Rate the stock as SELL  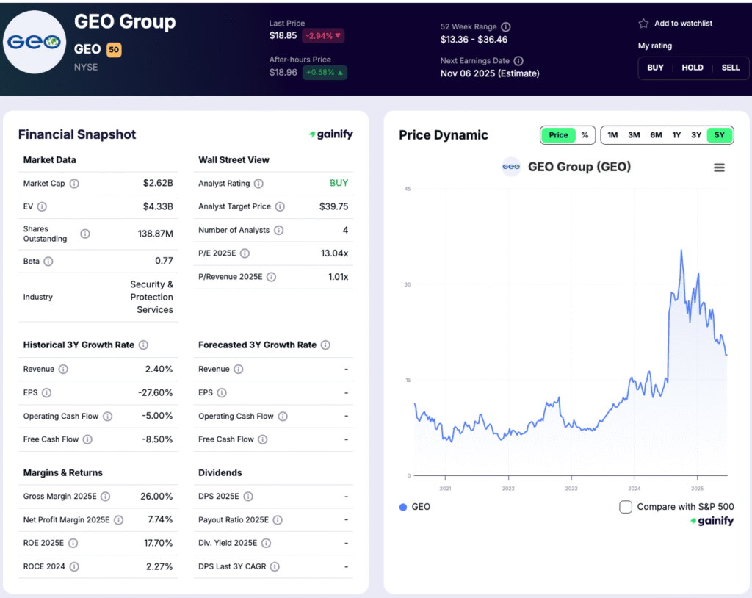point(730,68)
